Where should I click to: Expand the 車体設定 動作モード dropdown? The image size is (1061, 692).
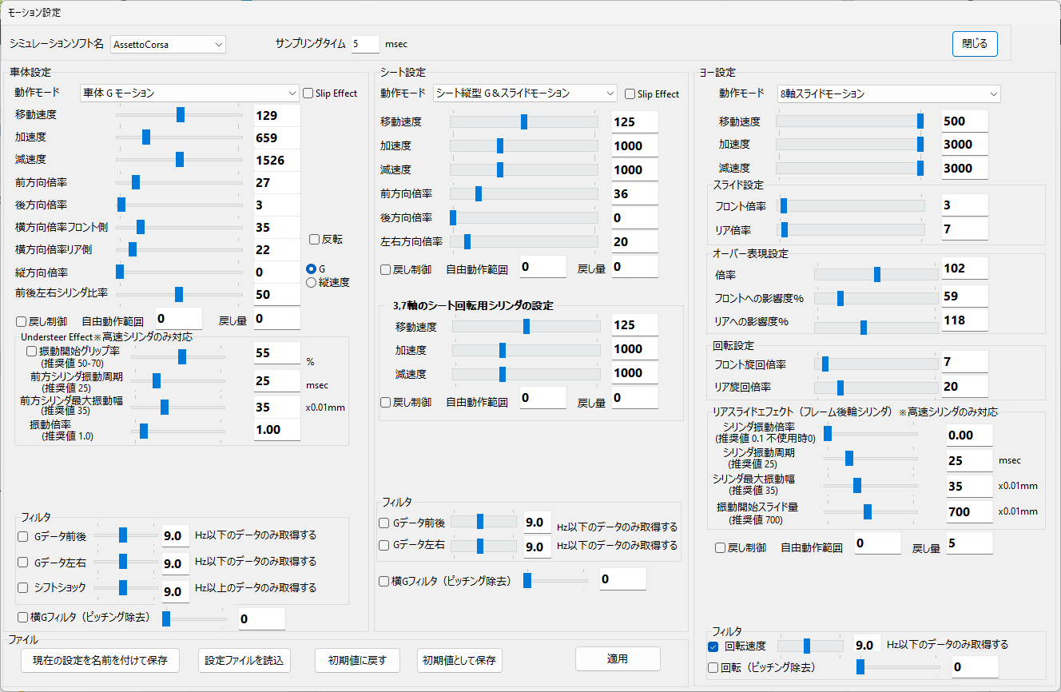(189, 93)
